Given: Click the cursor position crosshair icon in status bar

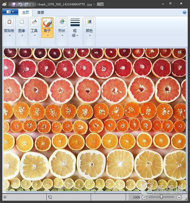Looking at the screenshot, I should click(x=5, y=197).
